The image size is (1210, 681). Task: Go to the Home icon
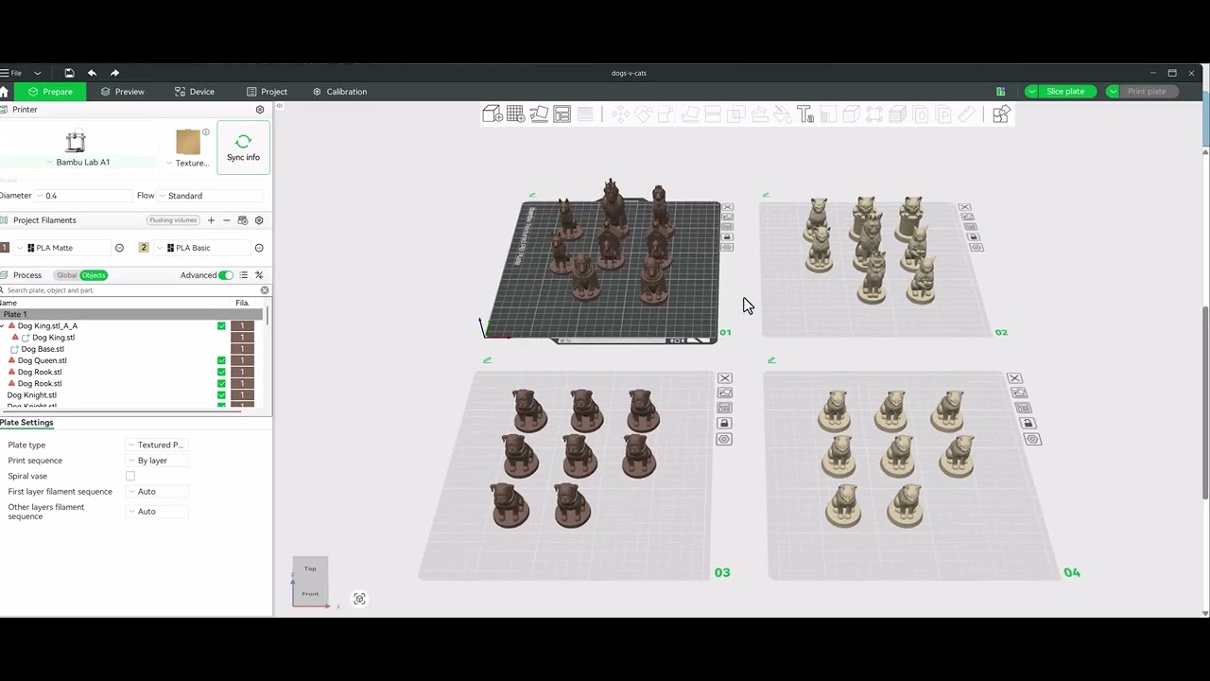4,92
